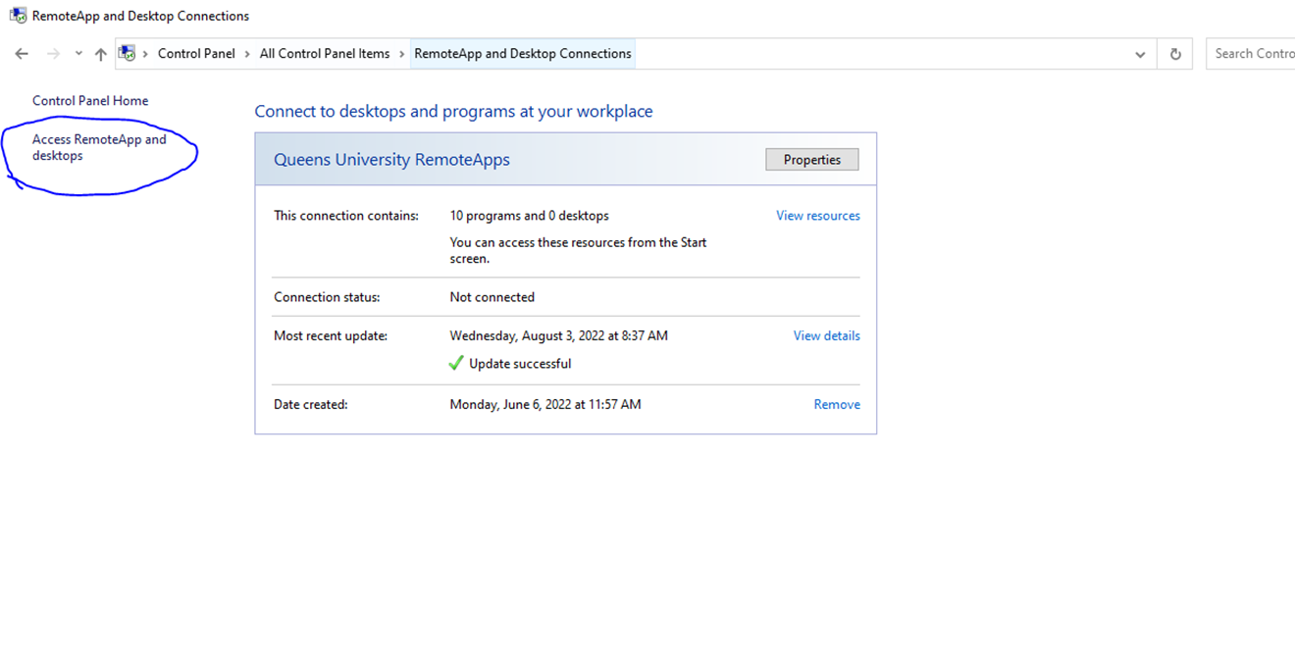Select Control Panel breadcrumb

tap(196, 54)
